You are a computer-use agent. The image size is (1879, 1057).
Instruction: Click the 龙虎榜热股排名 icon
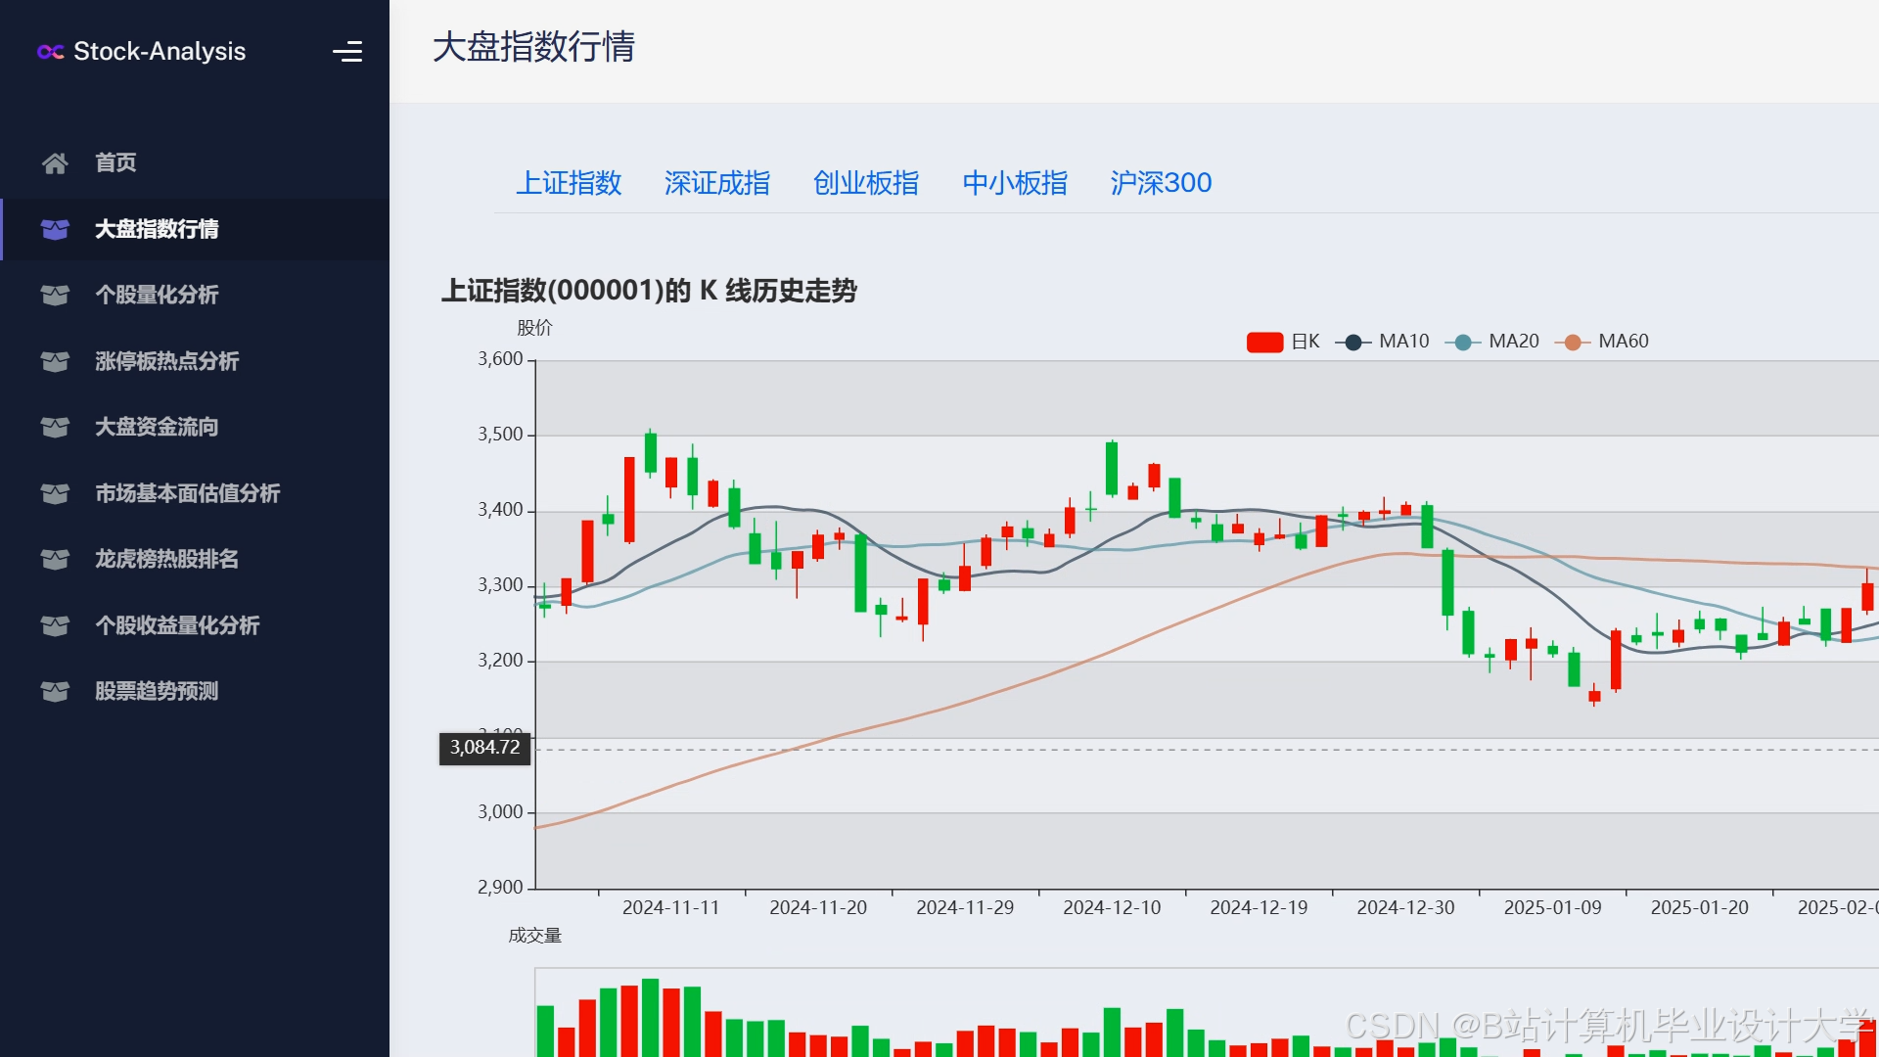click(x=55, y=559)
